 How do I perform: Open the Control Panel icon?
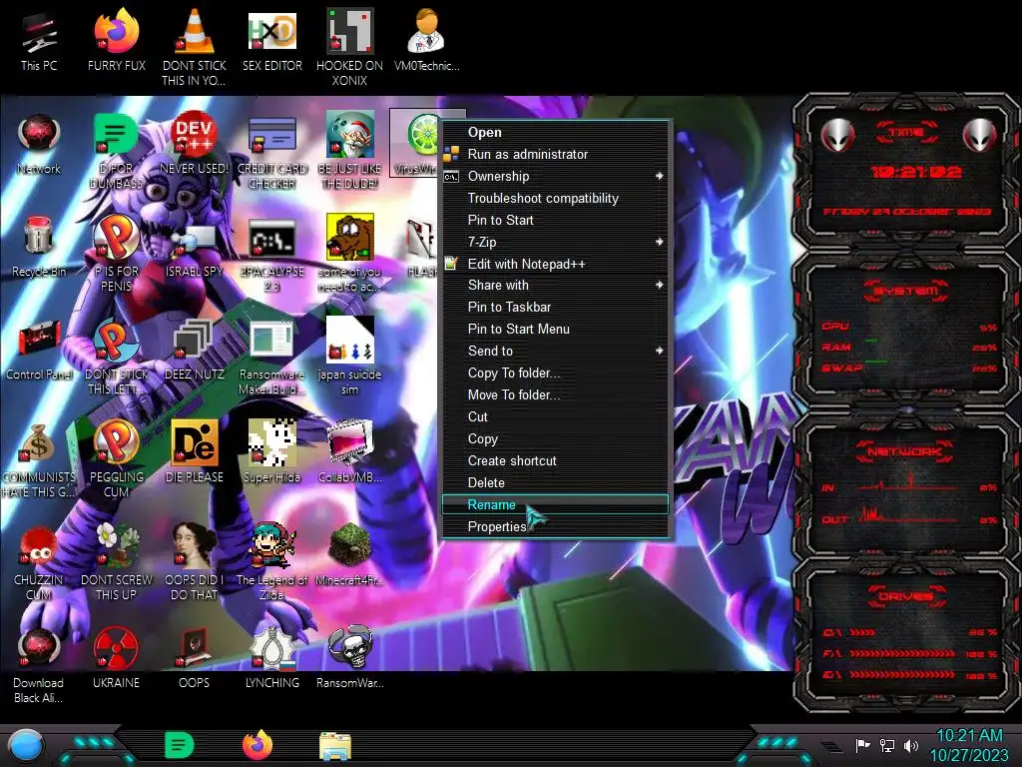pyautogui.click(x=39, y=350)
